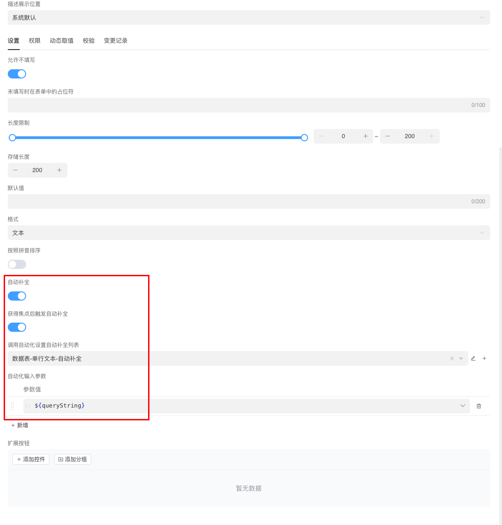Click 新增 to add a parameter
Viewport: 502px width, 525px height.
tap(20, 425)
